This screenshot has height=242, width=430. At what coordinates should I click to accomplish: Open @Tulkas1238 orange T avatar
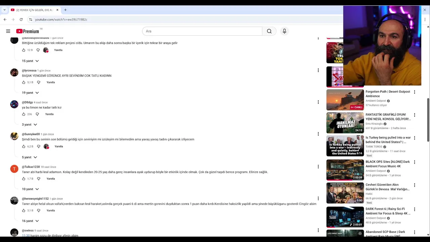(x=14, y=169)
